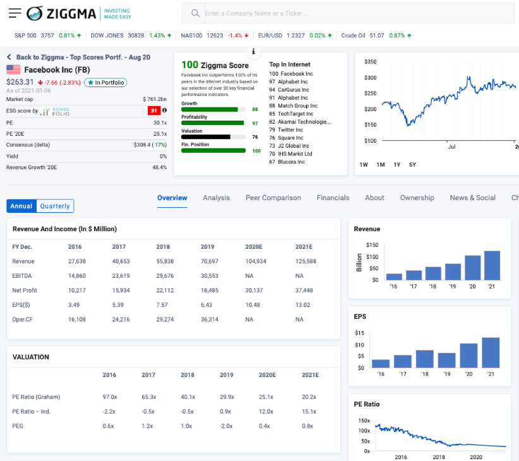Open Back to Ziggma - Top Scores Portf. link

(83, 57)
